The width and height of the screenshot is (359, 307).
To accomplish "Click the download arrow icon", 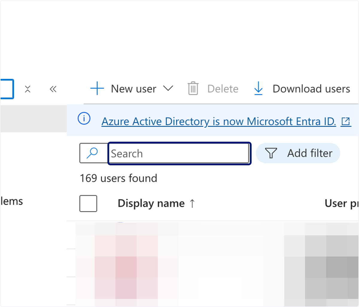I will 258,88.
